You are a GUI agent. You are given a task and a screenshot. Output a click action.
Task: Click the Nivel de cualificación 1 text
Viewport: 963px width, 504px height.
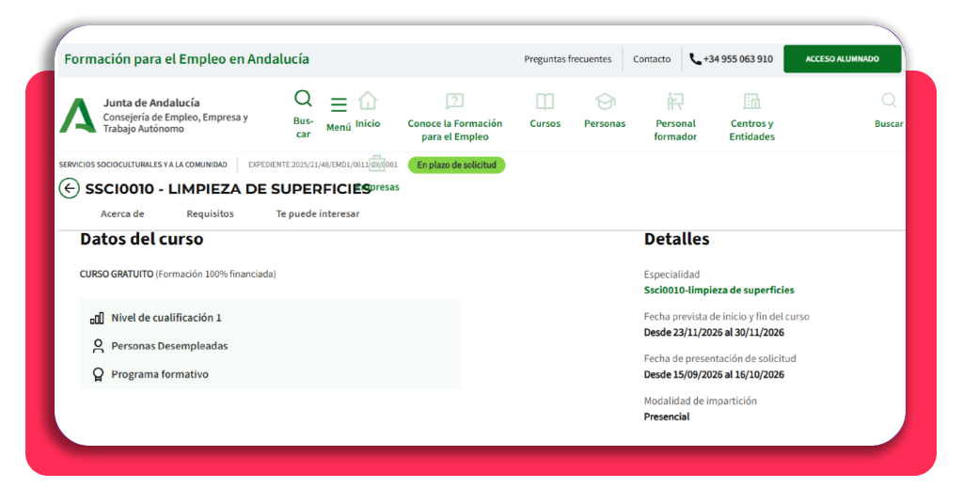166,318
